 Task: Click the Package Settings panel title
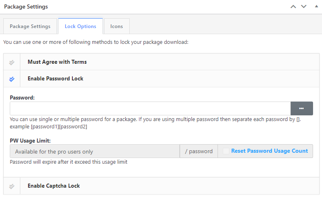pos(26,7)
